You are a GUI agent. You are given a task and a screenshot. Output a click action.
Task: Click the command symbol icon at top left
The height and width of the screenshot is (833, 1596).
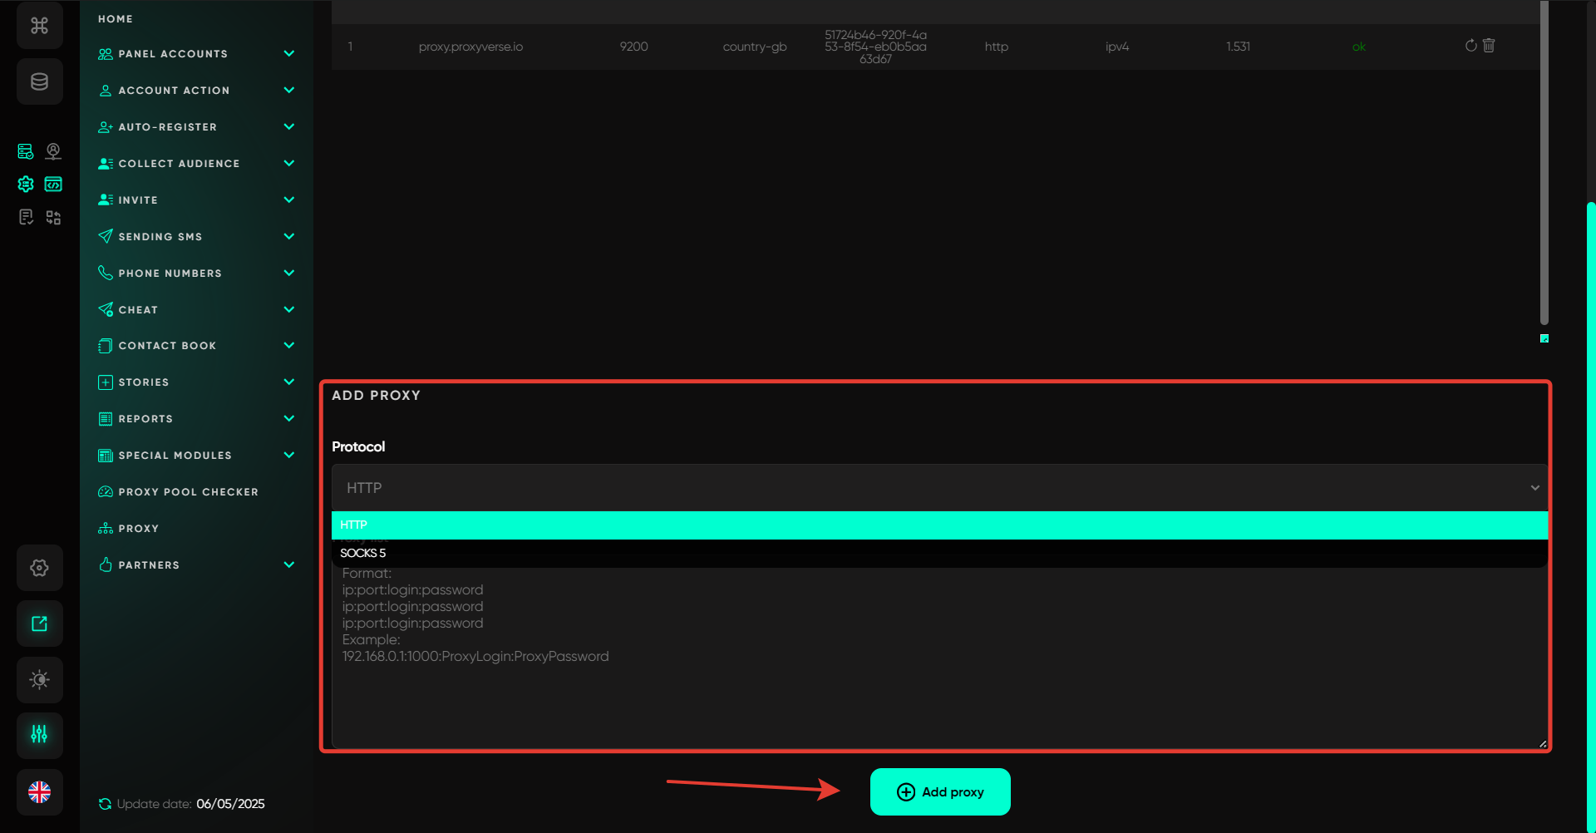(x=39, y=26)
